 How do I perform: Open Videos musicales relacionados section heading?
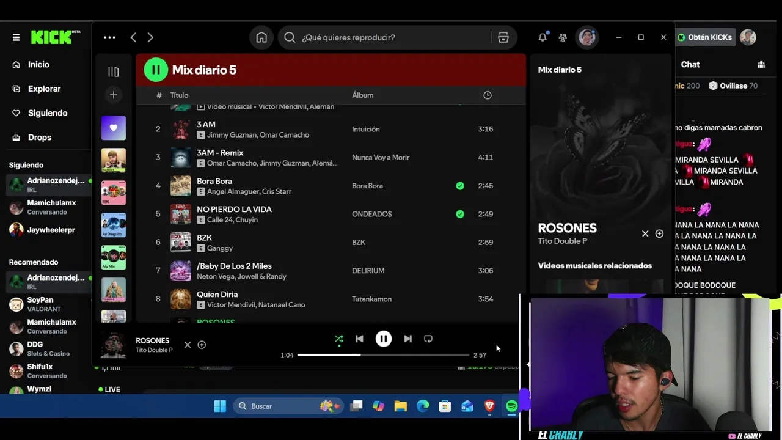pos(595,266)
